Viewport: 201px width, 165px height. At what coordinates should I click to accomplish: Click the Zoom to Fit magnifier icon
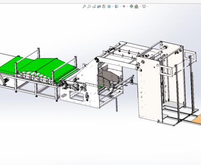pos(84,6)
